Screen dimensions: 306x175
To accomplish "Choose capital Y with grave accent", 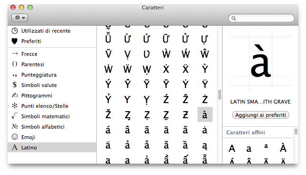I will [205, 69].
